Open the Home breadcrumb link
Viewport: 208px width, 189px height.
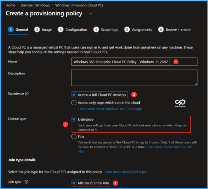[10, 5]
